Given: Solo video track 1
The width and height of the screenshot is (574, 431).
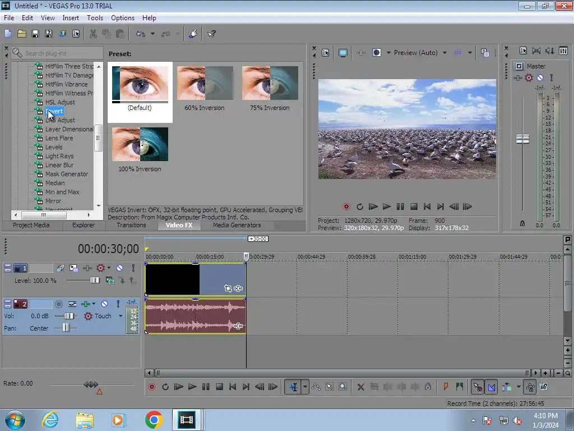Looking at the screenshot, I should [x=133, y=268].
